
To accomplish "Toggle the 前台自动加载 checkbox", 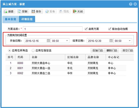I will [110, 29].
